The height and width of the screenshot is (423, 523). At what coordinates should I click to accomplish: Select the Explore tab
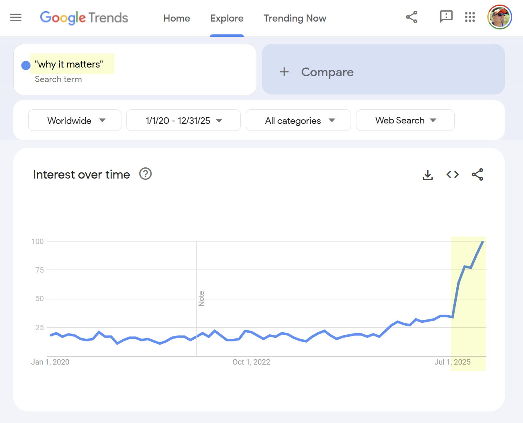pyautogui.click(x=227, y=18)
